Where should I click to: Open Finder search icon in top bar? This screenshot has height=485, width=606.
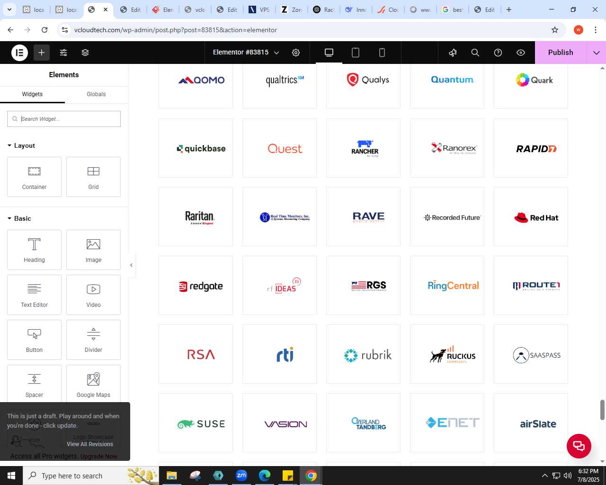[475, 53]
